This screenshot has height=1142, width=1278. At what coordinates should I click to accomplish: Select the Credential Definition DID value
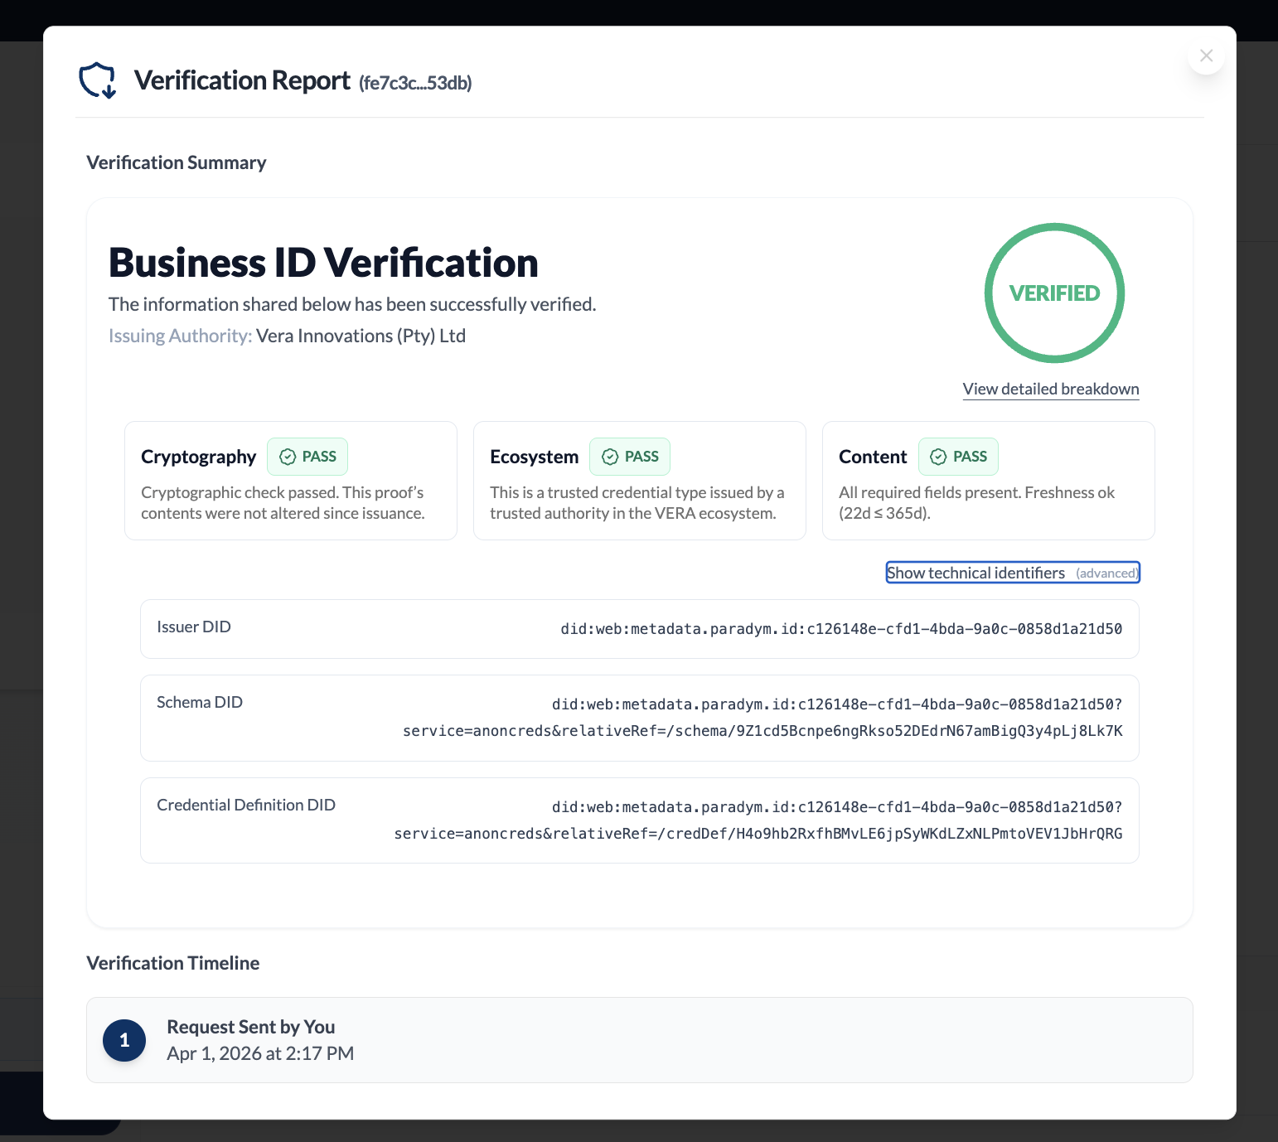[758, 820]
